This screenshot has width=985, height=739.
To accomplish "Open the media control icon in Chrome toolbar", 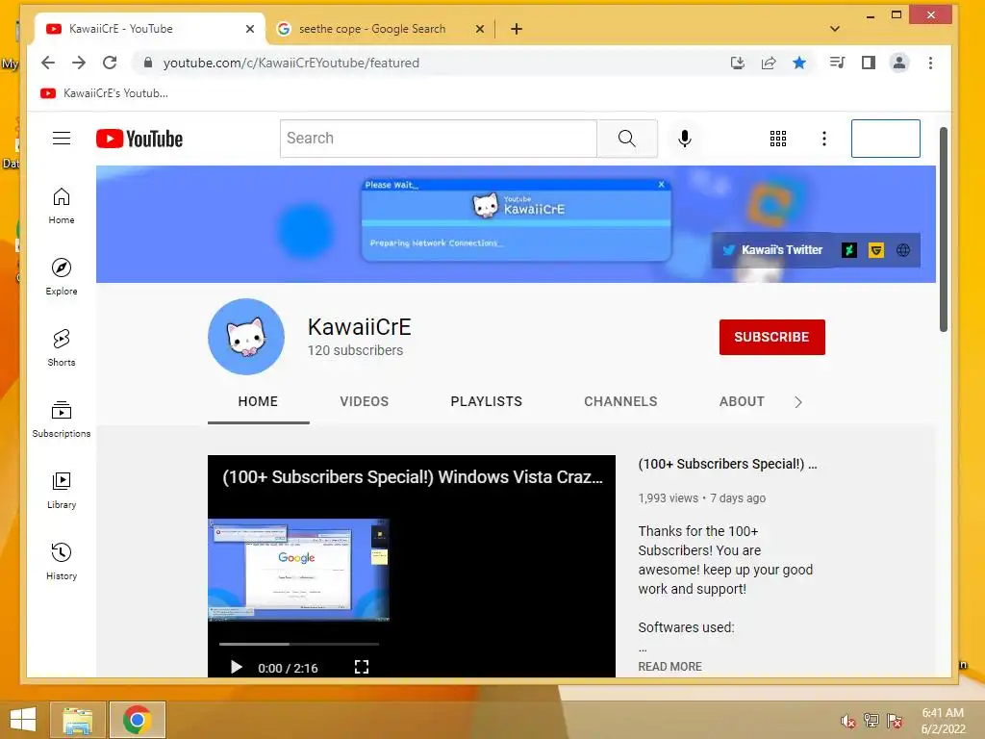I will (x=837, y=63).
